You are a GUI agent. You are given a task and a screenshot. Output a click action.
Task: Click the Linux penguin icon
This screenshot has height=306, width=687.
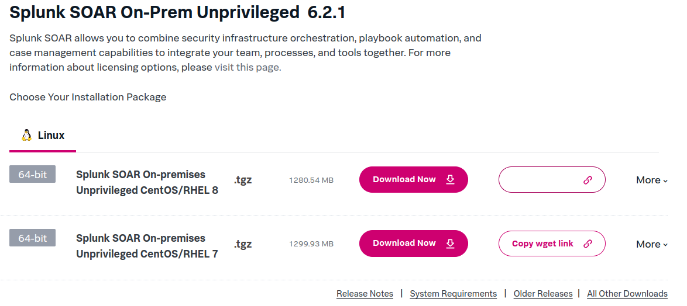click(26, 135)
